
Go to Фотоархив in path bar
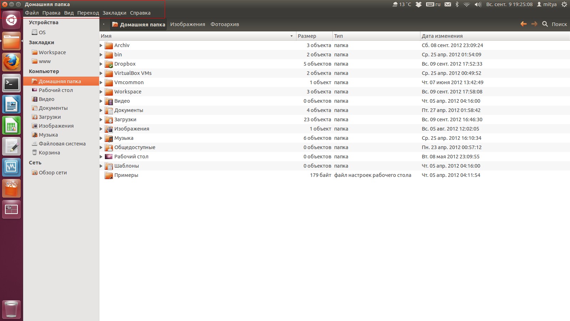coord(224,24)
